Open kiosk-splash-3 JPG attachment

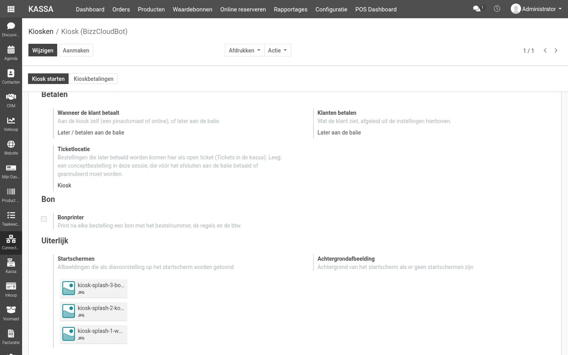tap(93, 288)
